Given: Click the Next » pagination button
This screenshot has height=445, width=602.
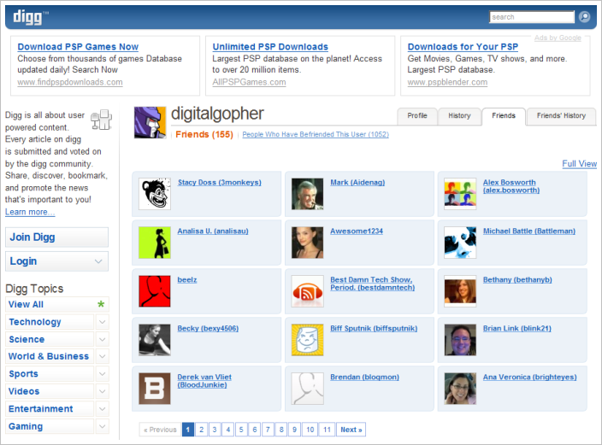Looking at the screenshot, I should pos(351,430).
